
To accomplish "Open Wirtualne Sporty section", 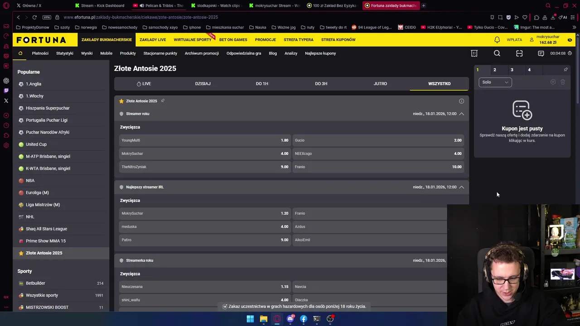I will [x=193, y=40].
